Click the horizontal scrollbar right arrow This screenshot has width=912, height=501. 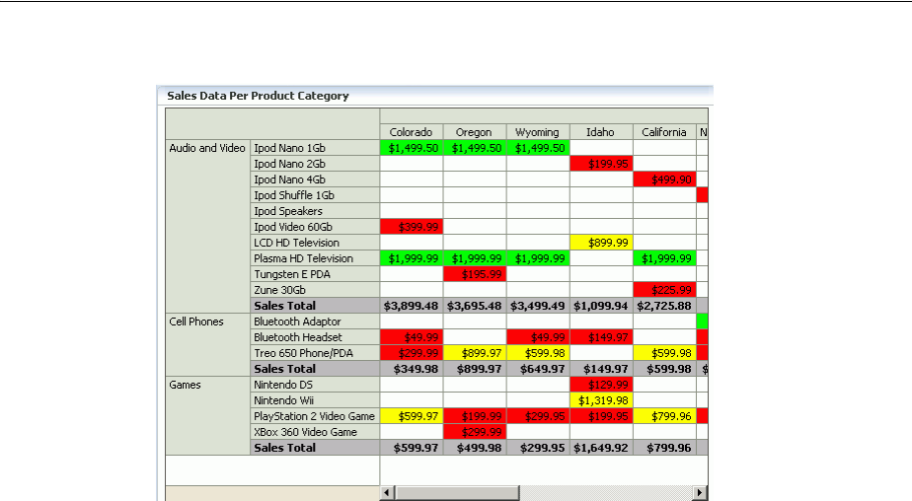tap(701, 493)
